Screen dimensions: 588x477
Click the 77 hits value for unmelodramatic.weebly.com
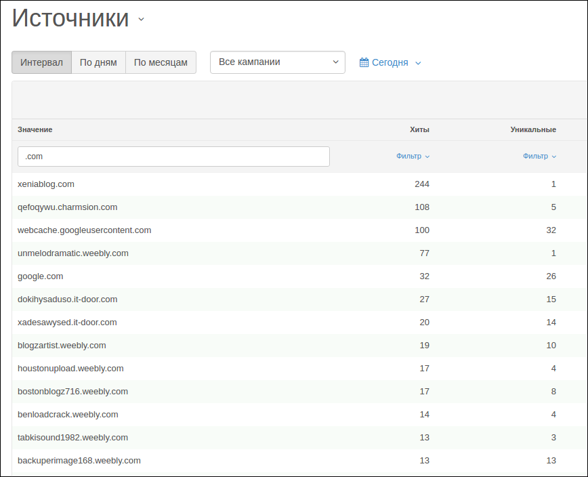425,253
